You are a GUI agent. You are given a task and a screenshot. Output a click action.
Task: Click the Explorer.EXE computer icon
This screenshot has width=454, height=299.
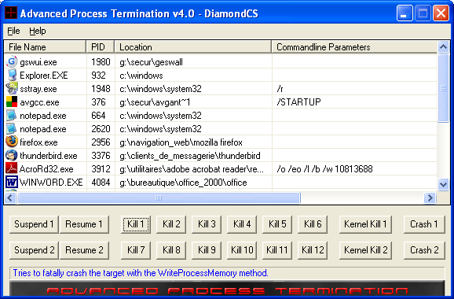[x=12, y=75]
